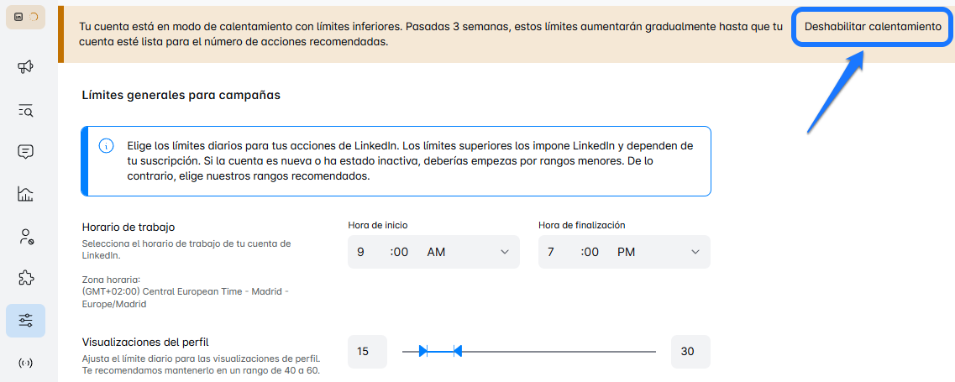Click the broadcast signal icon in sidebar

tap(25, 363)
